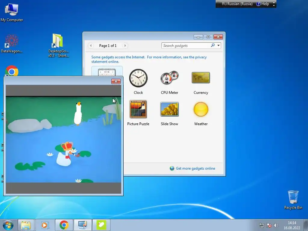Click the white goose on the grass
This screenshot has height=231, width=308.
(x=78, y=114)
